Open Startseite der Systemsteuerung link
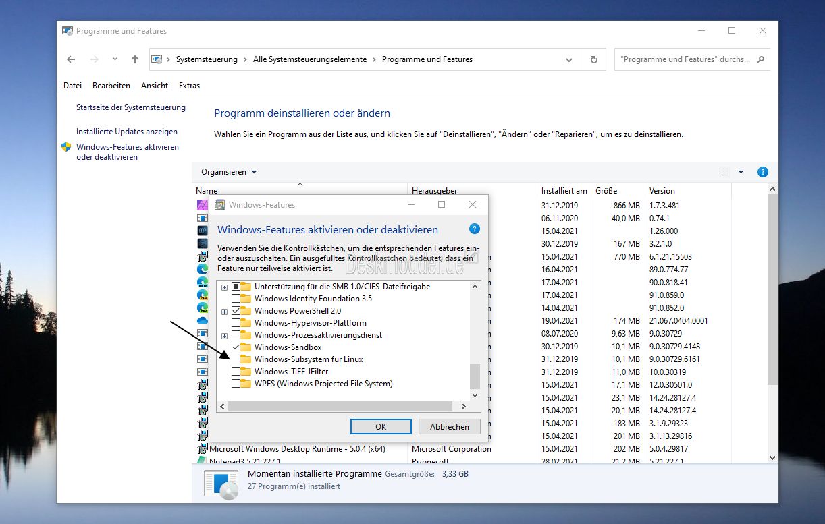 131,107
